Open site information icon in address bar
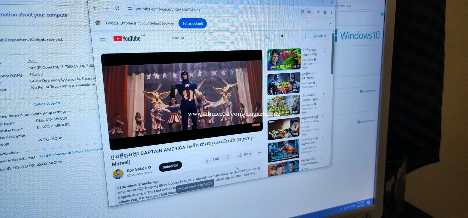Screen dimensions: 468x218 click(130, 9)
